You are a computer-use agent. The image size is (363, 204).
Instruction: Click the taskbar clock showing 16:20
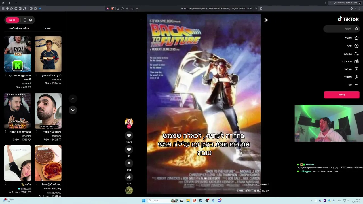coord(356,201)
